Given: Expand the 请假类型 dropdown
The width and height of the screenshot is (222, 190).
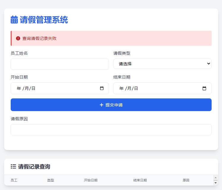Looking at the screenshot, I should click(162, 64).
